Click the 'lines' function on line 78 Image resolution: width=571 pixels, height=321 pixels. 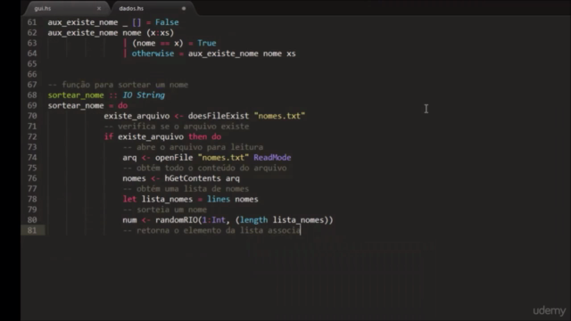[x=219, y=199]
